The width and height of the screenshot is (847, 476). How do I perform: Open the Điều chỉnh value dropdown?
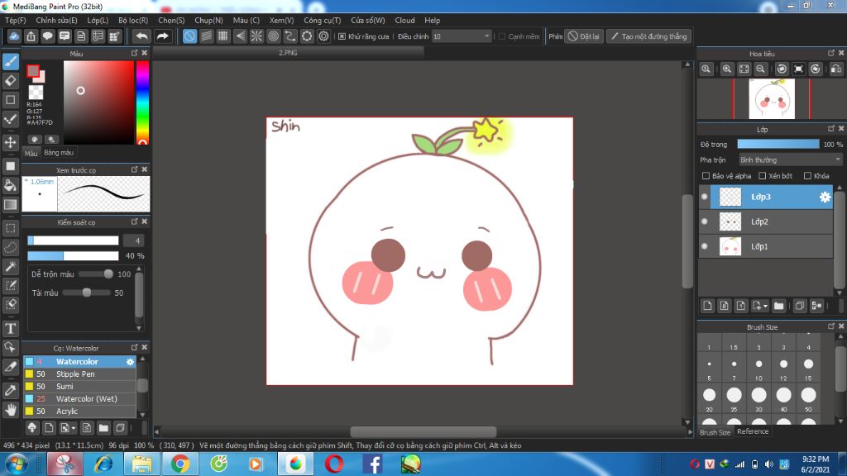pos(462,36)
